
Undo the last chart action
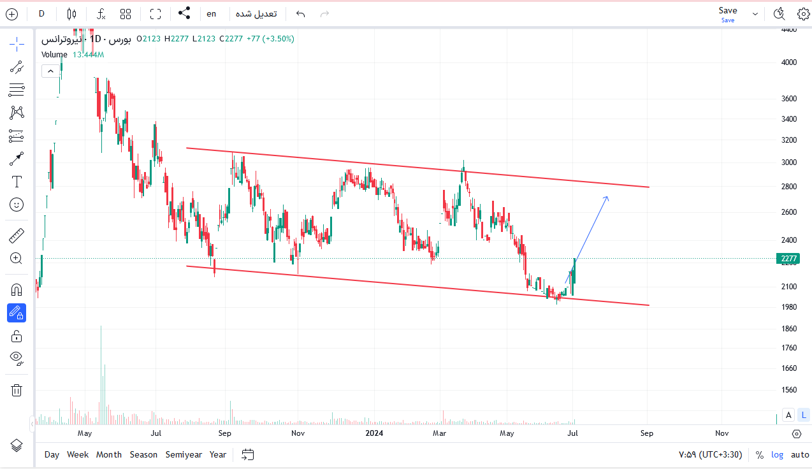301,14
